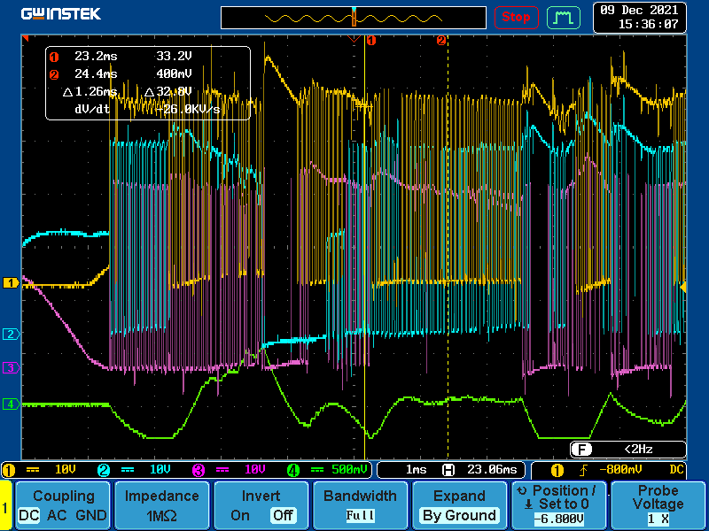Image resolution: width=709 pixels, height=531 pixels.
Task: Click trigger coupling DC readout at far right
Action: pyautogui.click(x=676, y=470)
